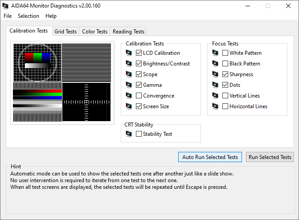Click the monitor icon beside Scope
Image resolution: width=299 pixels, height=220 pixels.
click(129, 74)
